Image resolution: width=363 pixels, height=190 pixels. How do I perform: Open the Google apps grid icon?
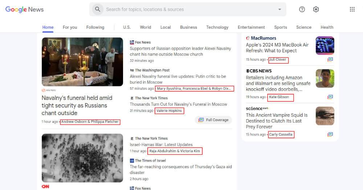[x=352, y=9]
